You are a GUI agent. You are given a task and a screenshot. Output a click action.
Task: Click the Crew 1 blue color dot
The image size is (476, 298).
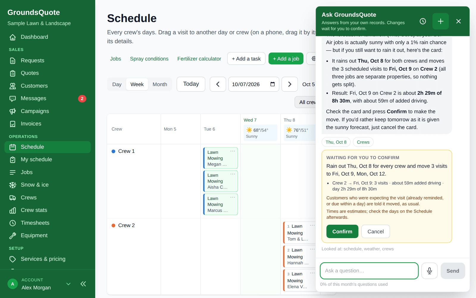113,151
